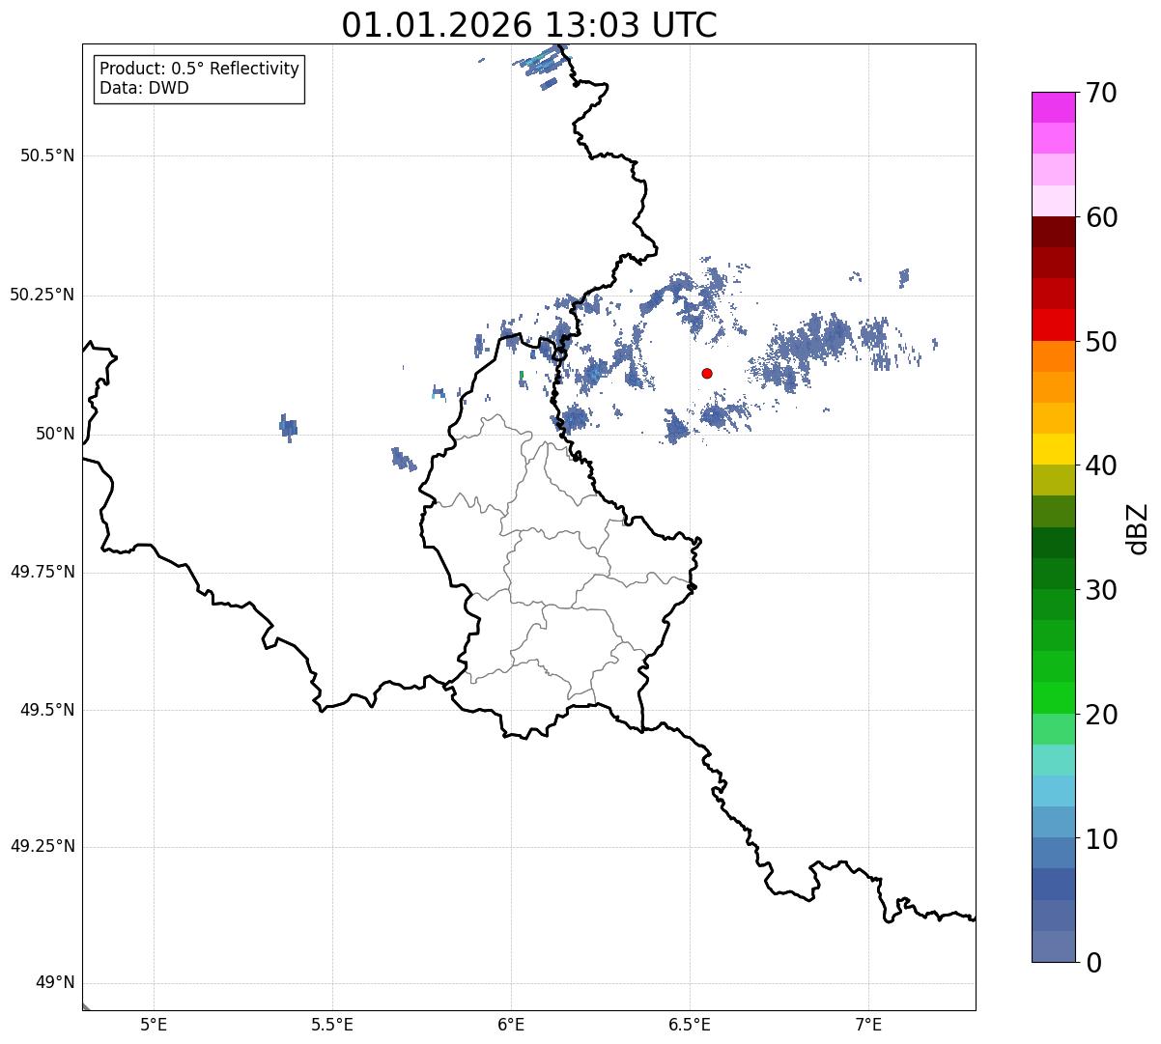The height and width of the screenshot is (1044, 1161).
Task: Click the 6°E longitude label
Action: pyautogui.click(x=511, y=1026)
